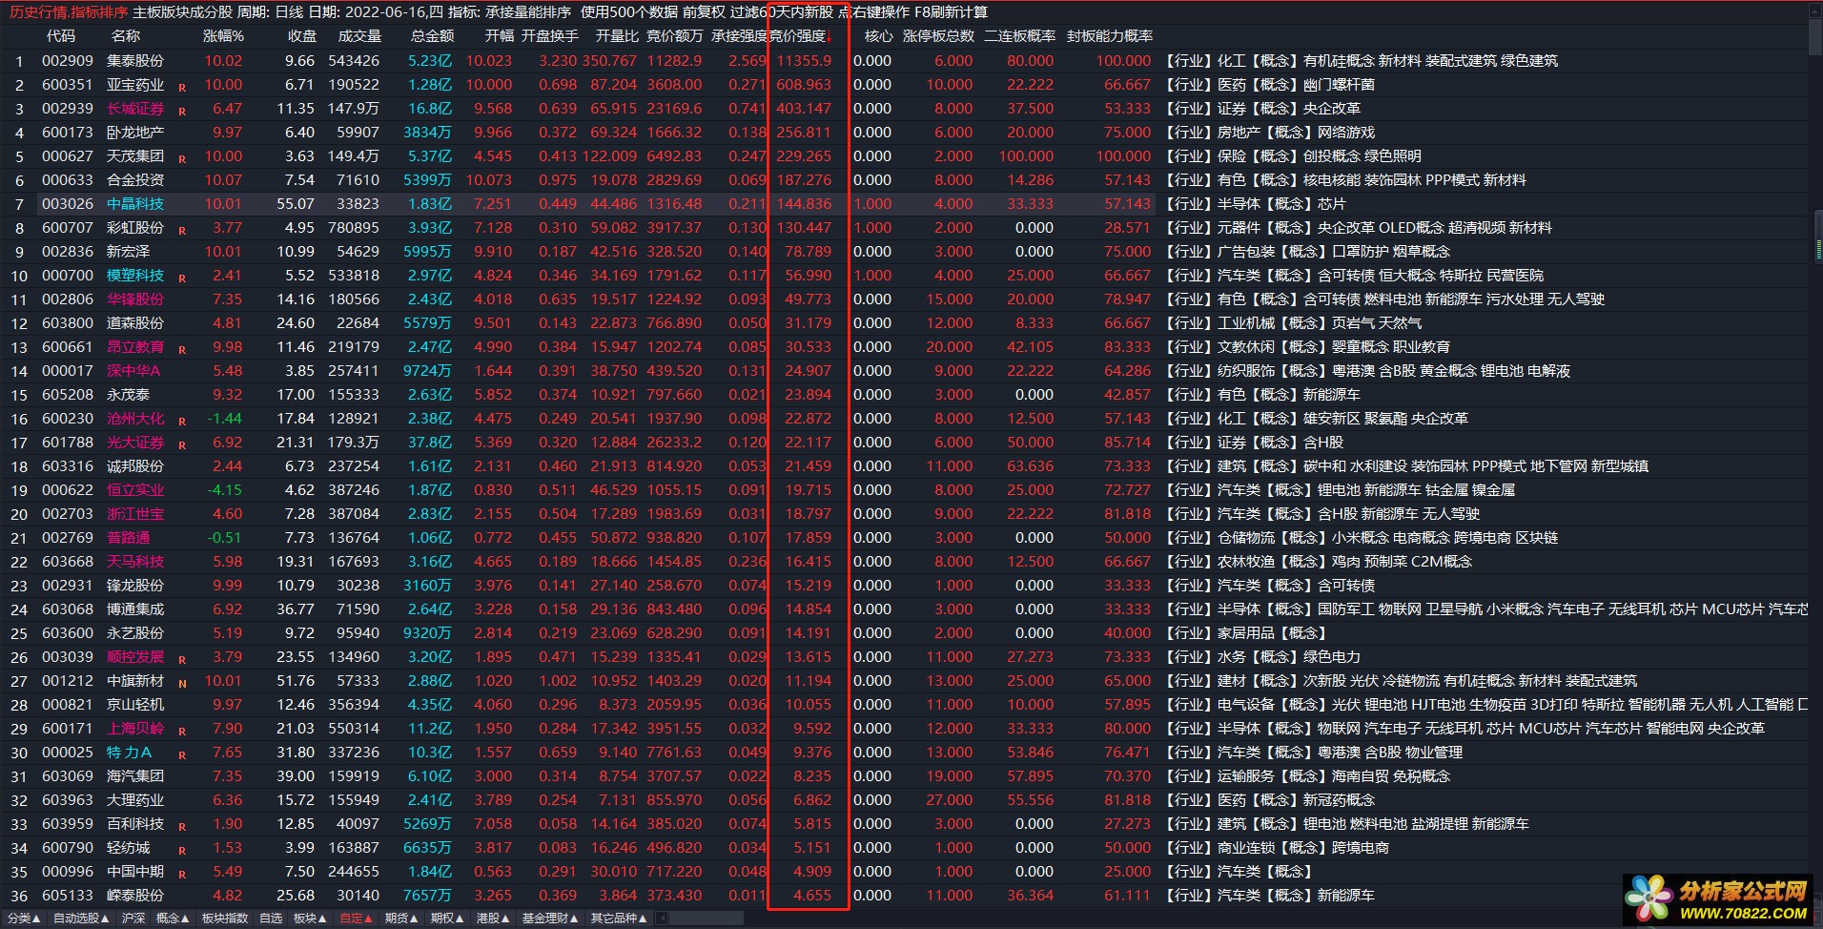Open the 其它品种 tab
Image resolution: width=1823 pixels, height=929 pixels.
618,919
